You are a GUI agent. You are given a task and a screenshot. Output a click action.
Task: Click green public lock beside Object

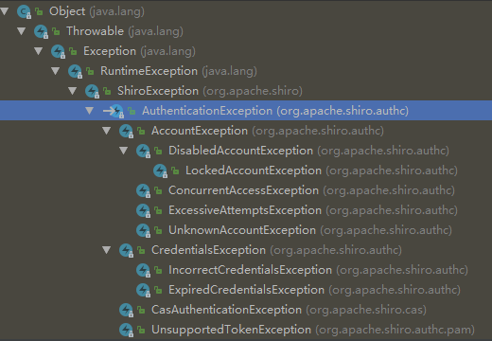click(39, 12)
